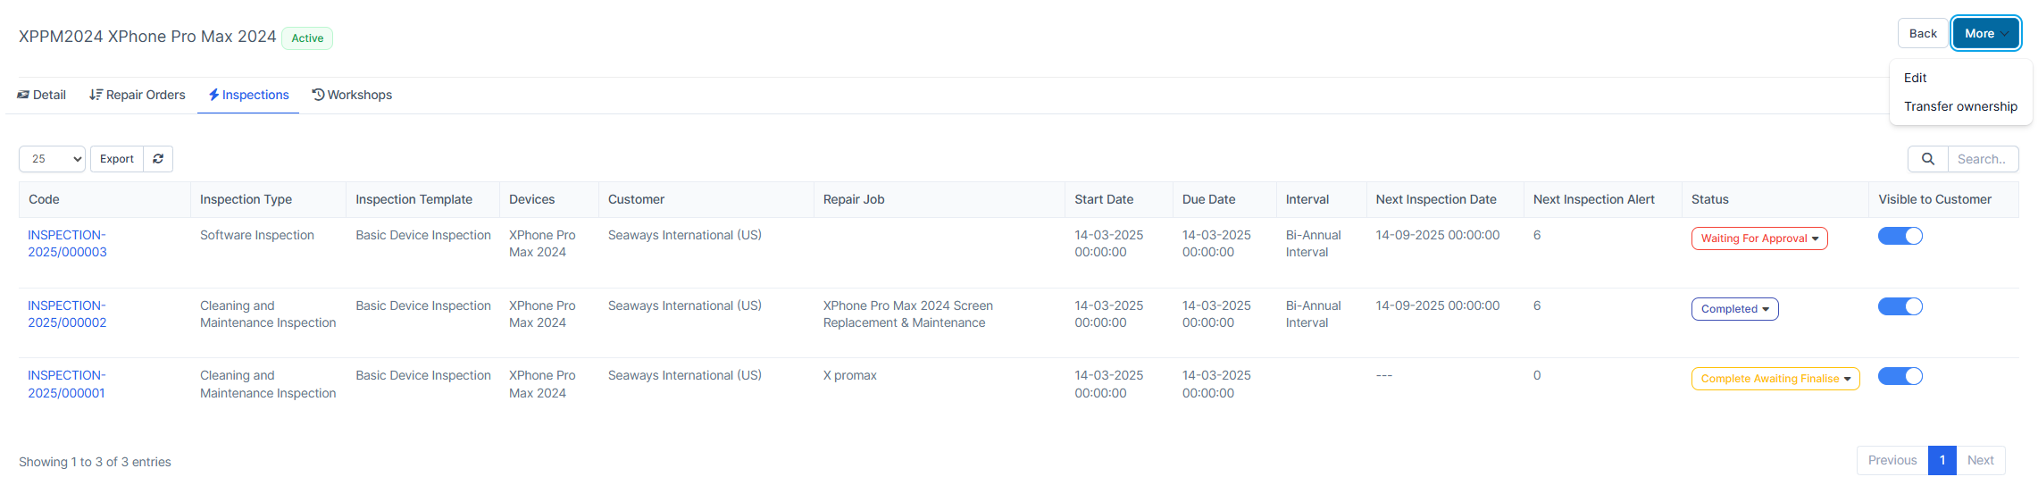Viewport: 2038px width, 502px height.
Task: Toggle customer visibility for INSPECTION-2025/000002
Action: (x=1900, y=306)
